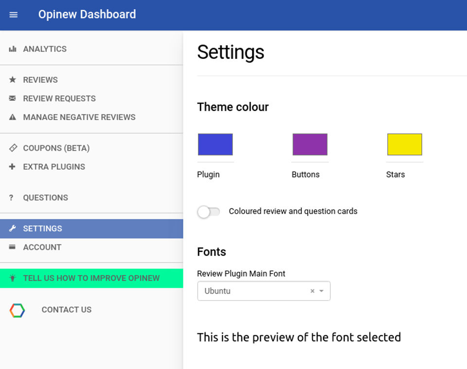The width and height of the screenshot is (467, 369).
Task: Click the Settings wrench icon
Action: pos(13,228)
